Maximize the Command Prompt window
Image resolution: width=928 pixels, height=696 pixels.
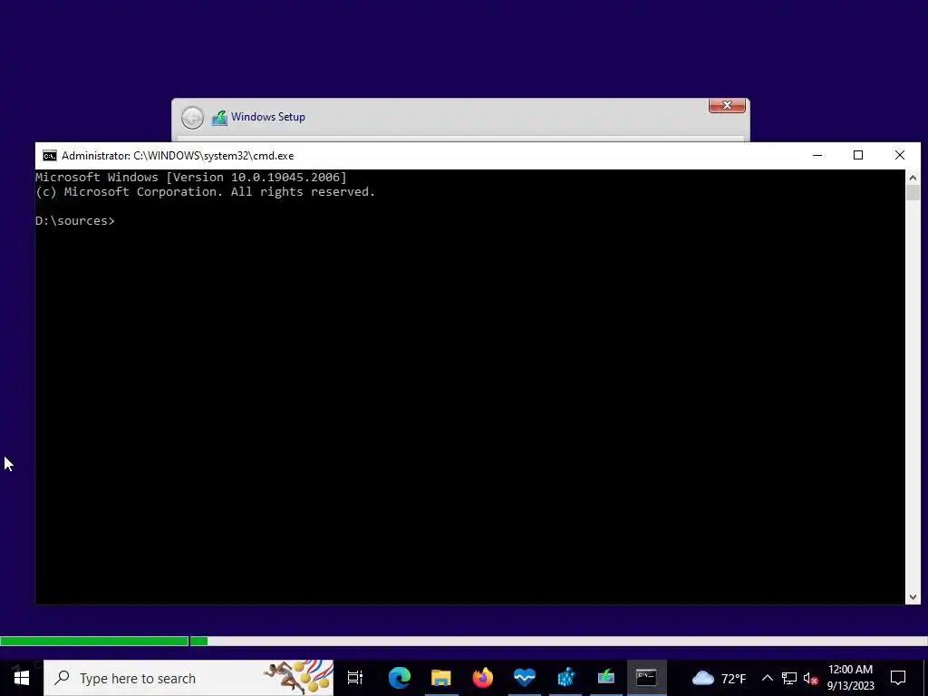(x=858, y=156)
